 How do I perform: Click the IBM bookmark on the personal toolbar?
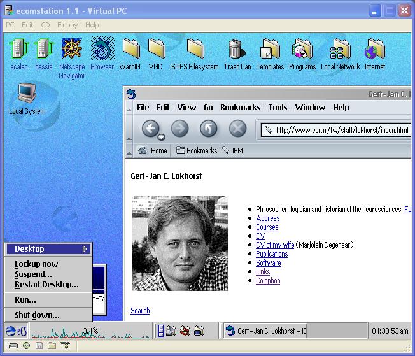coord(233,151)
